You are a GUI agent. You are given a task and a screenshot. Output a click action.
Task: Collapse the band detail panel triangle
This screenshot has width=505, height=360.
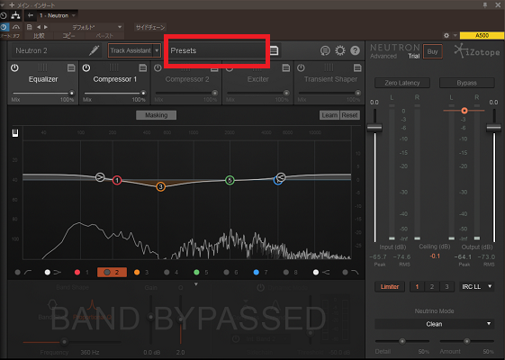click(196, 284)
